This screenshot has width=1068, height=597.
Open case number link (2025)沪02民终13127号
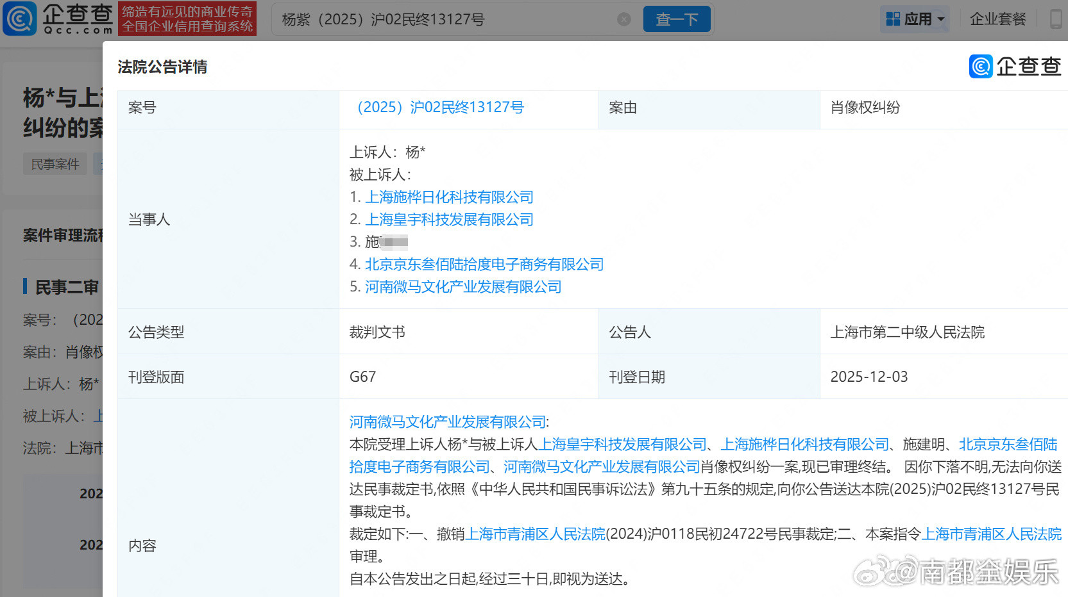440,107
